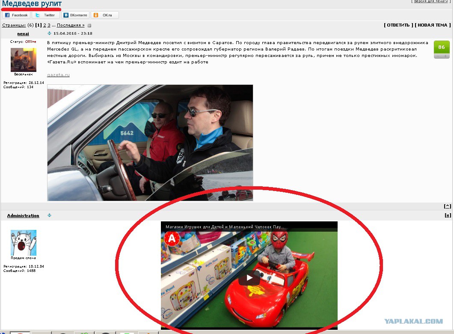Image resolution: width=454 pixels, height=334 pixels.
Task: View the Administration cat avatar
Action: [x=24, y=243]
